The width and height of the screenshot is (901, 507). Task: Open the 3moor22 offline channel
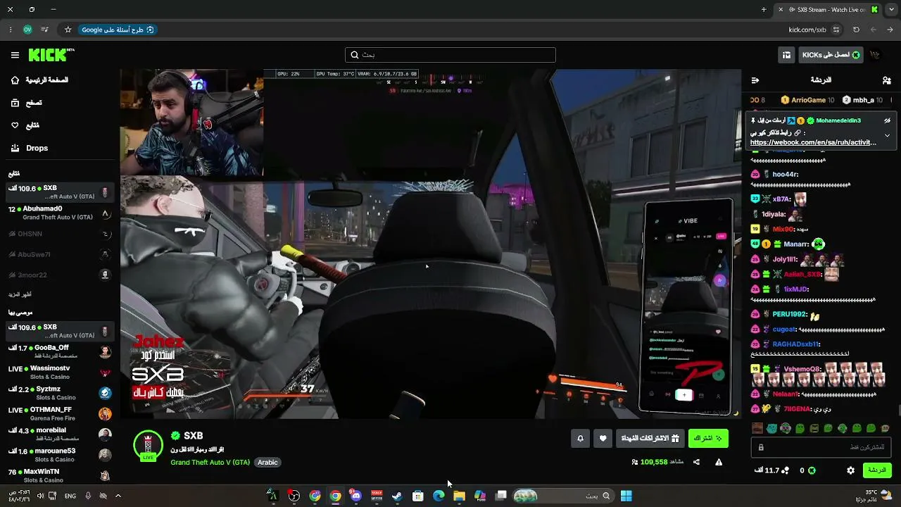(59, 275)
